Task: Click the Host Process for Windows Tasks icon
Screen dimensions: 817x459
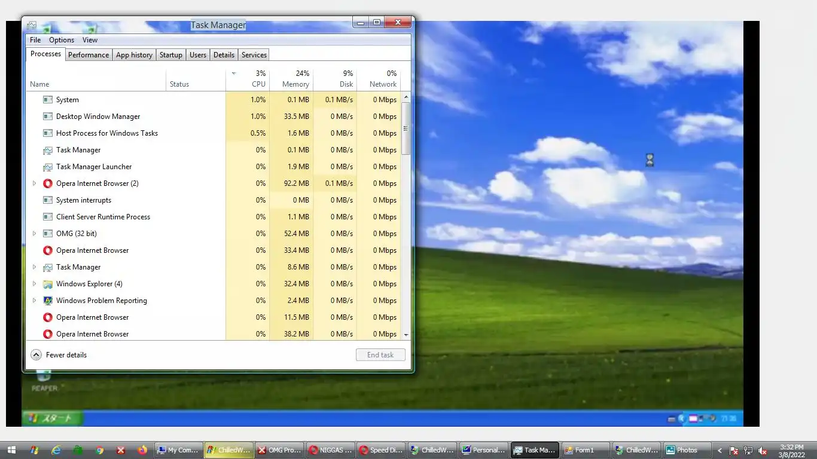Action: [48, 133]
